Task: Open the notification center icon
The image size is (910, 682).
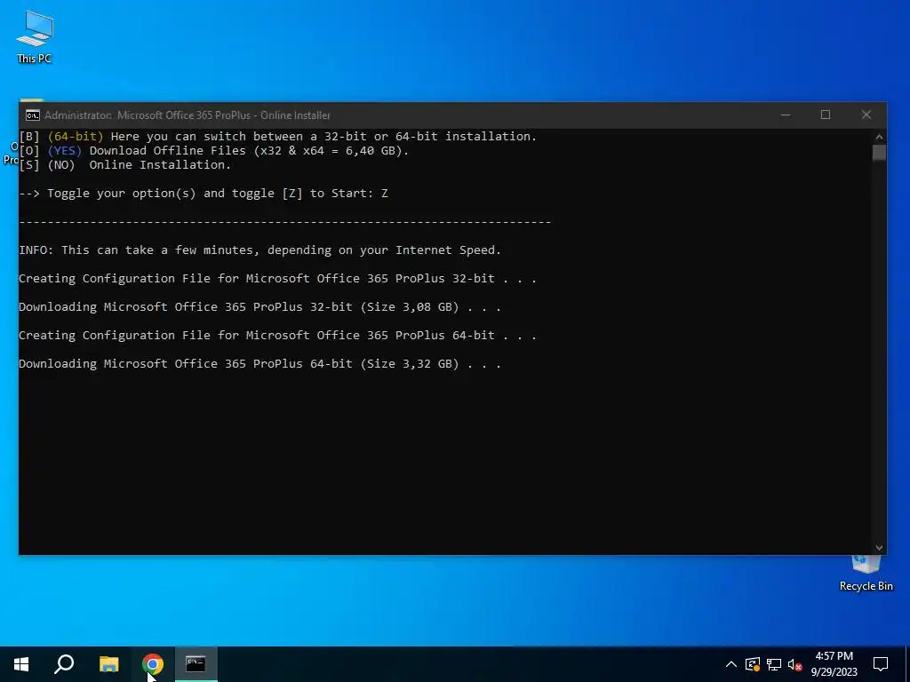Action: [x=881, y=664]
